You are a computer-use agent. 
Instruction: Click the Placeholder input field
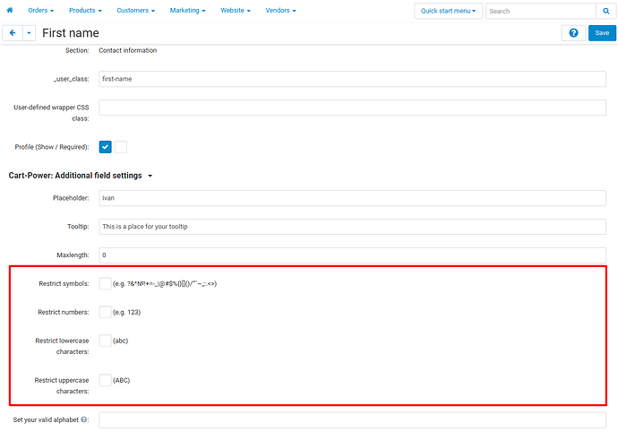pos(352,198)
